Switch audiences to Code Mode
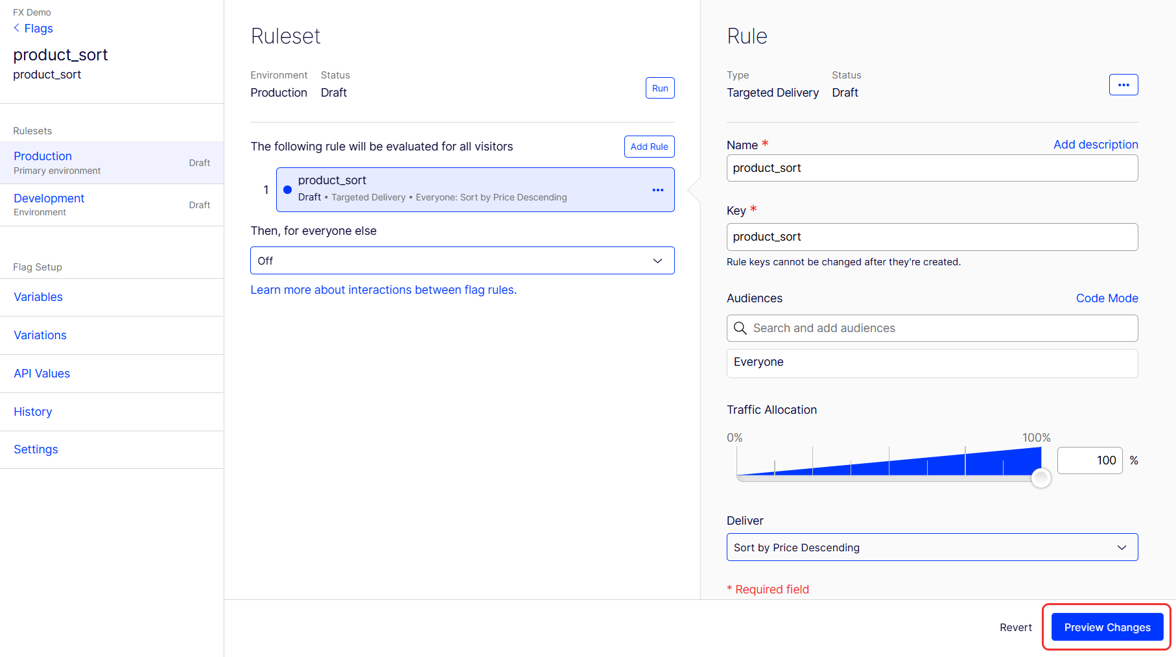This screenshot has width=1176, height=657. coord(1107,298)
